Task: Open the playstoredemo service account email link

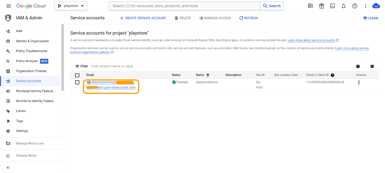Action: [111, 85]
